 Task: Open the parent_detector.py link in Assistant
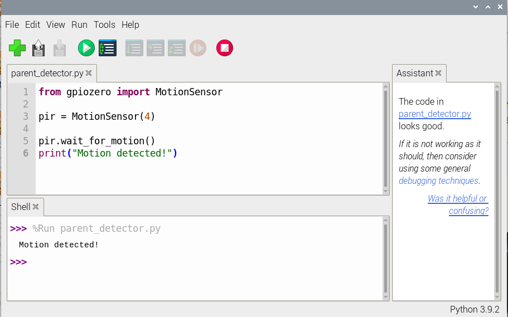click(435, 114)
